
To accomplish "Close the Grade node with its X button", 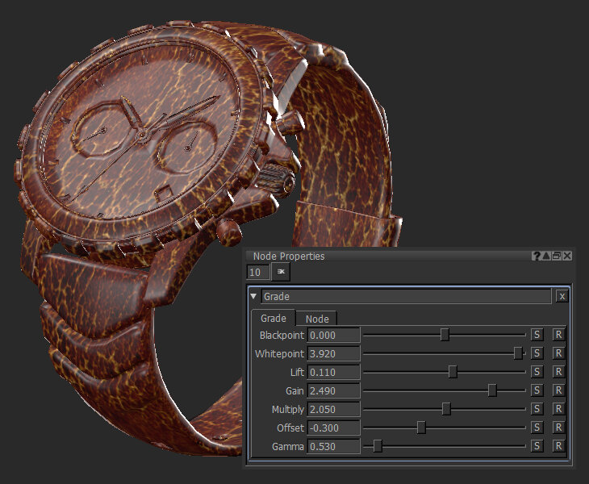I will 562,297.
